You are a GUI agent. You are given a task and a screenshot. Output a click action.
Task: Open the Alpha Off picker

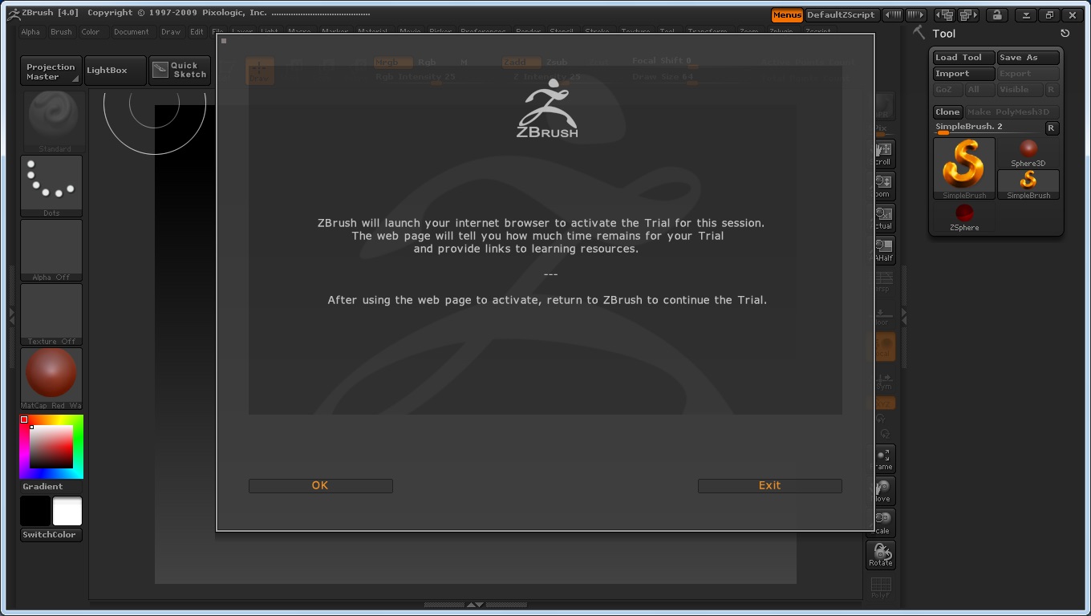click(51, 250)
